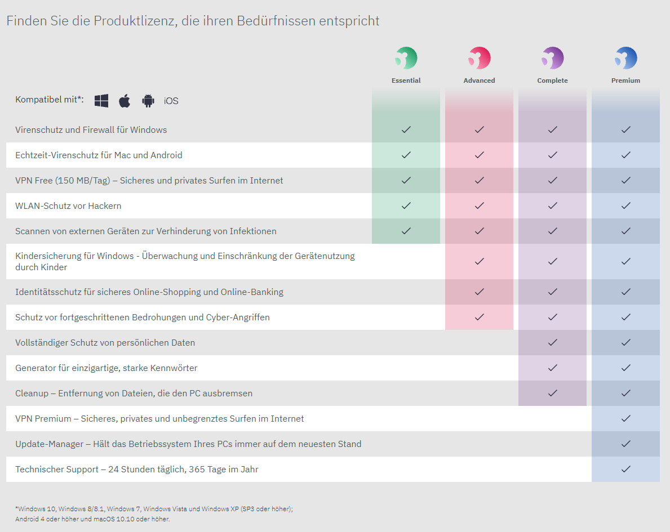Click Premium checkmark for VPN Premium row

tap(625, 418)
